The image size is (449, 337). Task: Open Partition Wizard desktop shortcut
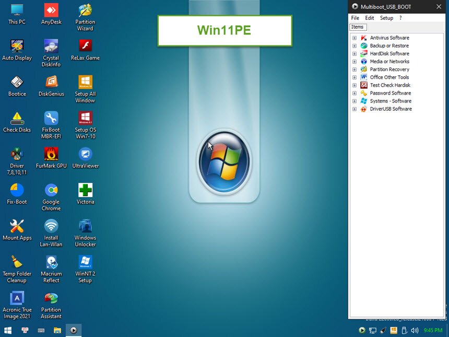[x=85, y=17]
